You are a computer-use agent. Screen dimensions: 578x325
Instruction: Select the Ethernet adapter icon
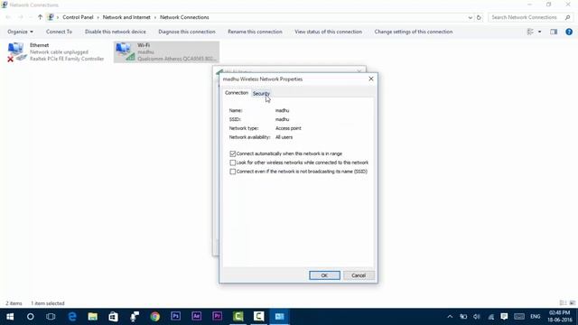tap(17, 52)
